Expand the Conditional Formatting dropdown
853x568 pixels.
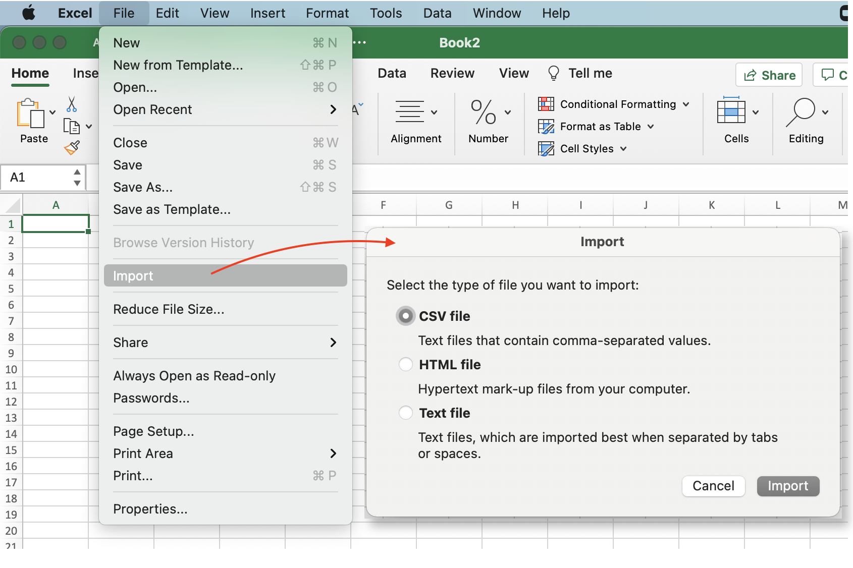(686, 104)
